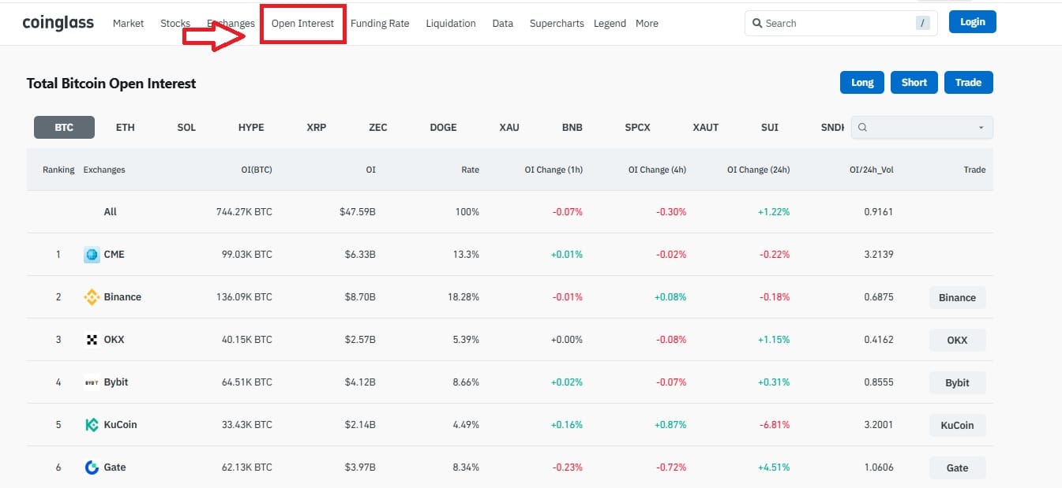Click the Gate exchange logo icon
Image resolution: width=1062 pixels, height=488 pixels.
[x=92, y=468]
